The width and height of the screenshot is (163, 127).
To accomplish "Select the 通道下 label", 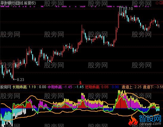I will (x=148, y=87).
